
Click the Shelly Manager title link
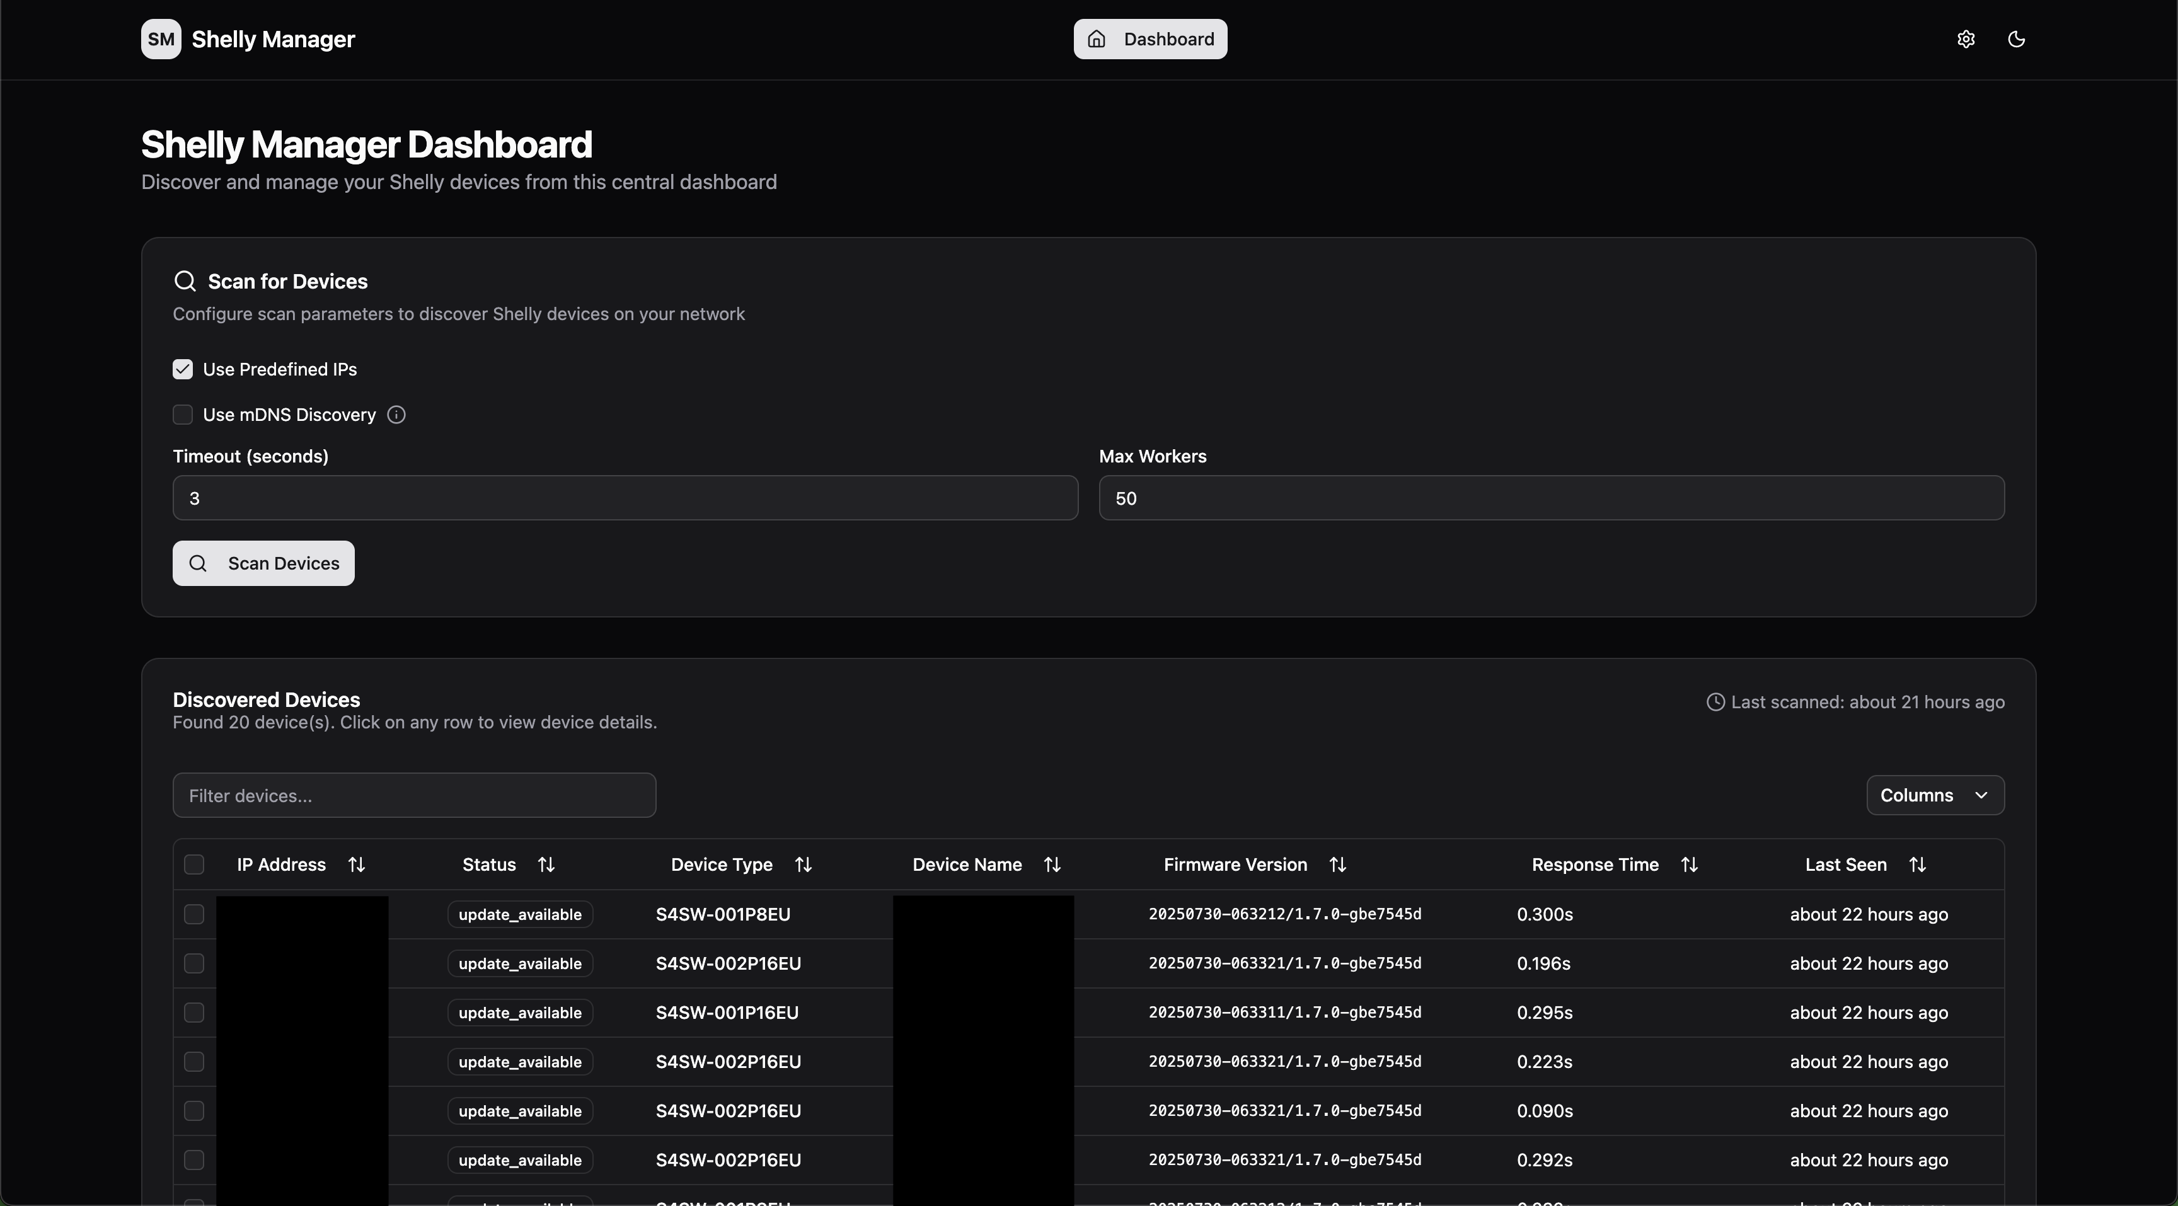tap(273, 39)
